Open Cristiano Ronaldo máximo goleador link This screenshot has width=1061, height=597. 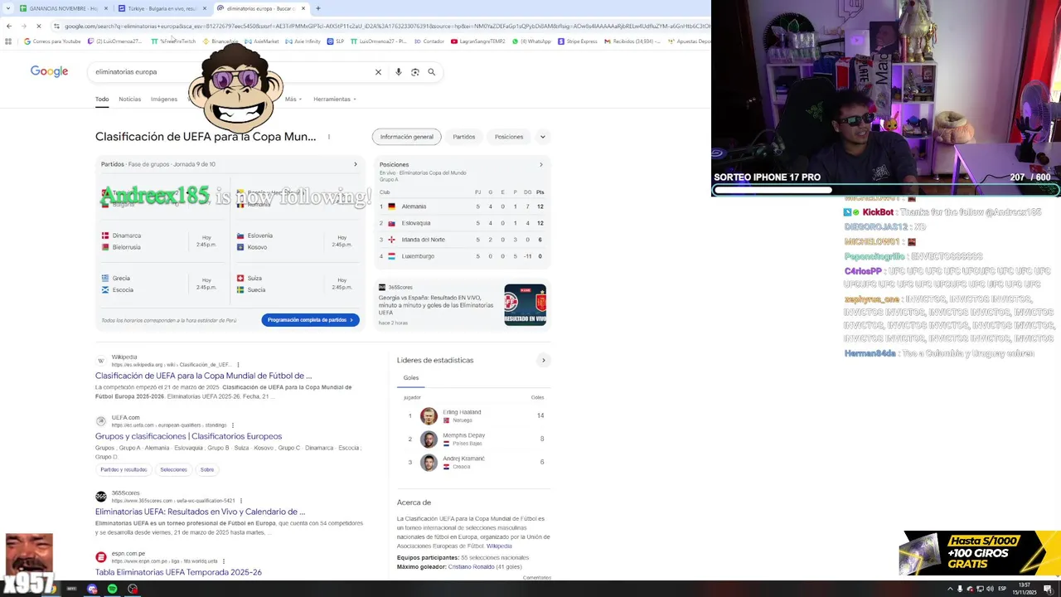pyautogui.click(x=469, y=567)
